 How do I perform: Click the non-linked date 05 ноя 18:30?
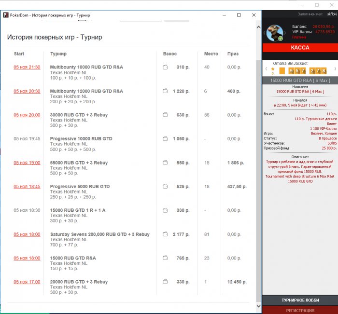(27, 210)
